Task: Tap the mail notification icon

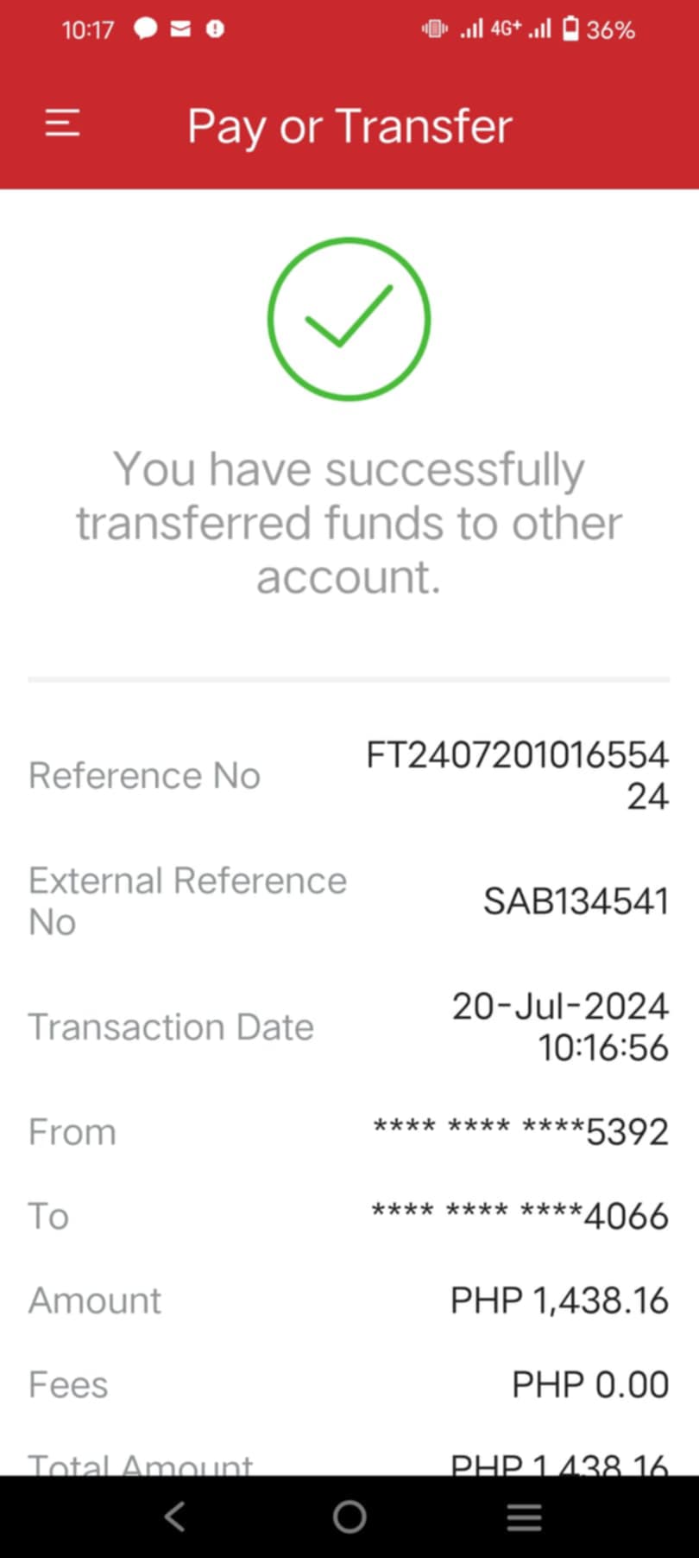Action: (180, 29)
